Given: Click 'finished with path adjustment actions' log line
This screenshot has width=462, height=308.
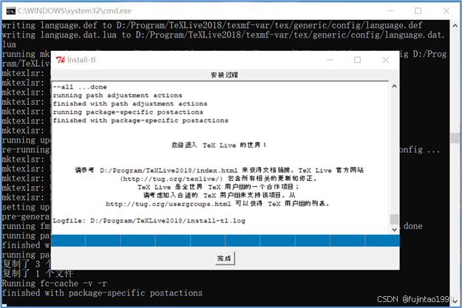Looking at the screenshot, I should (130, 103).
